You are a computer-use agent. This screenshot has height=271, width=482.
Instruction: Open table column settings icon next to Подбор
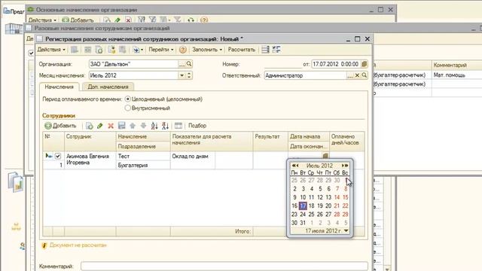pyautogui.click(x=178, y=126)
